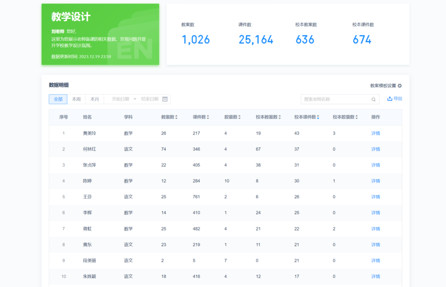Switch to the 本周 filter tab
This screenshot has height=287, width=446.
[x=76, y=99]
